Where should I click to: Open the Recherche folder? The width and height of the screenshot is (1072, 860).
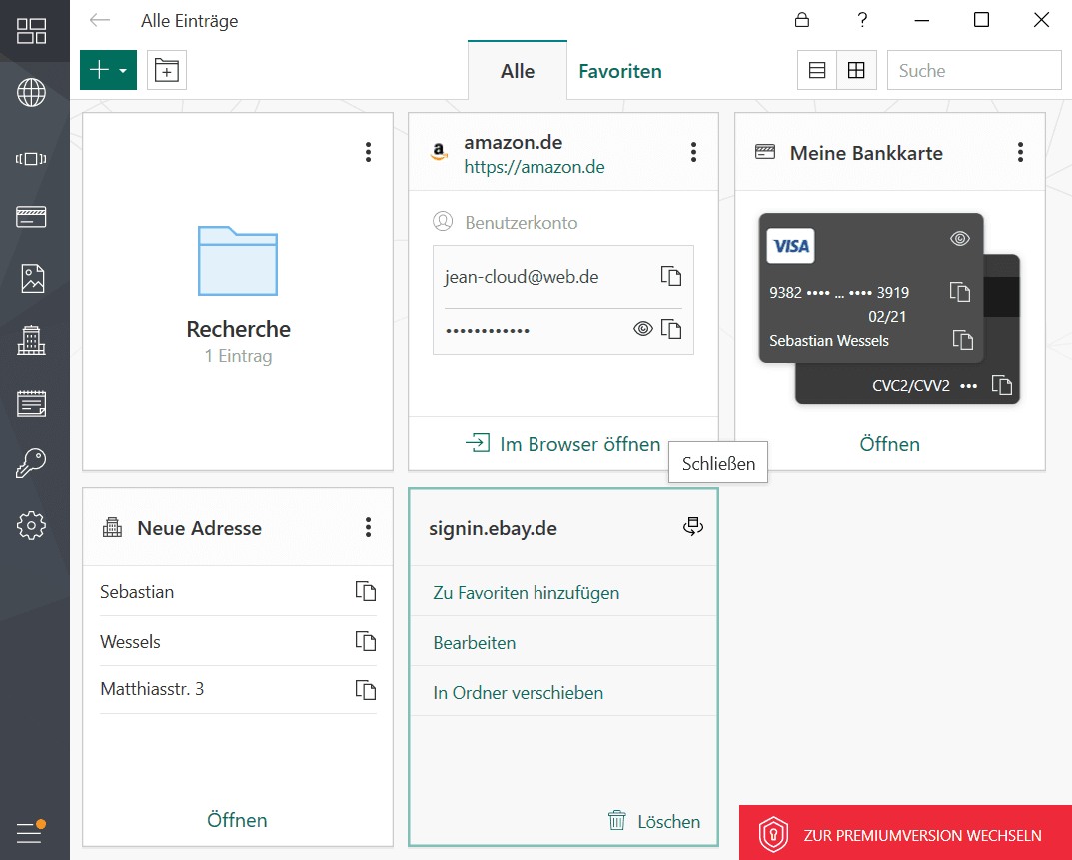pyautogui.click(x=238, y=292)
